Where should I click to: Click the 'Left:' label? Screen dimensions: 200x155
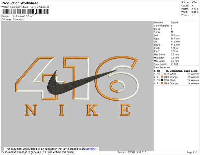pos(156,35)
